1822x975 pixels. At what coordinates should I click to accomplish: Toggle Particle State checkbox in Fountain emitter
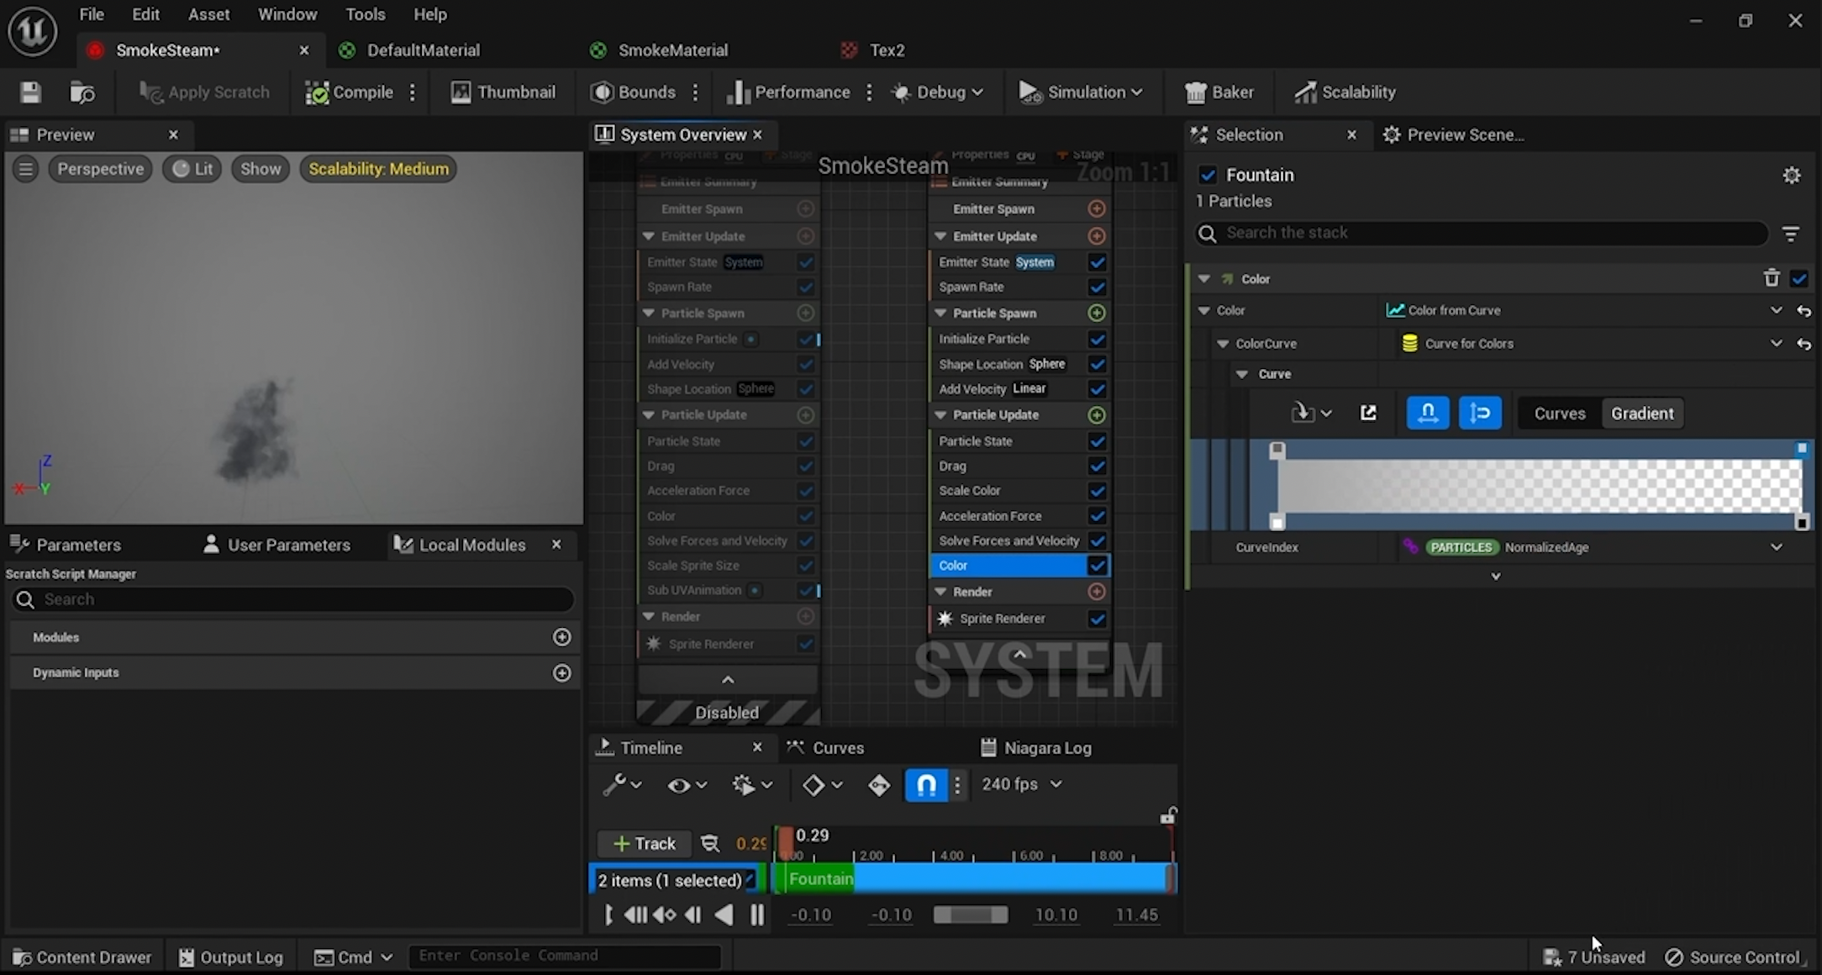[1097, 441]
